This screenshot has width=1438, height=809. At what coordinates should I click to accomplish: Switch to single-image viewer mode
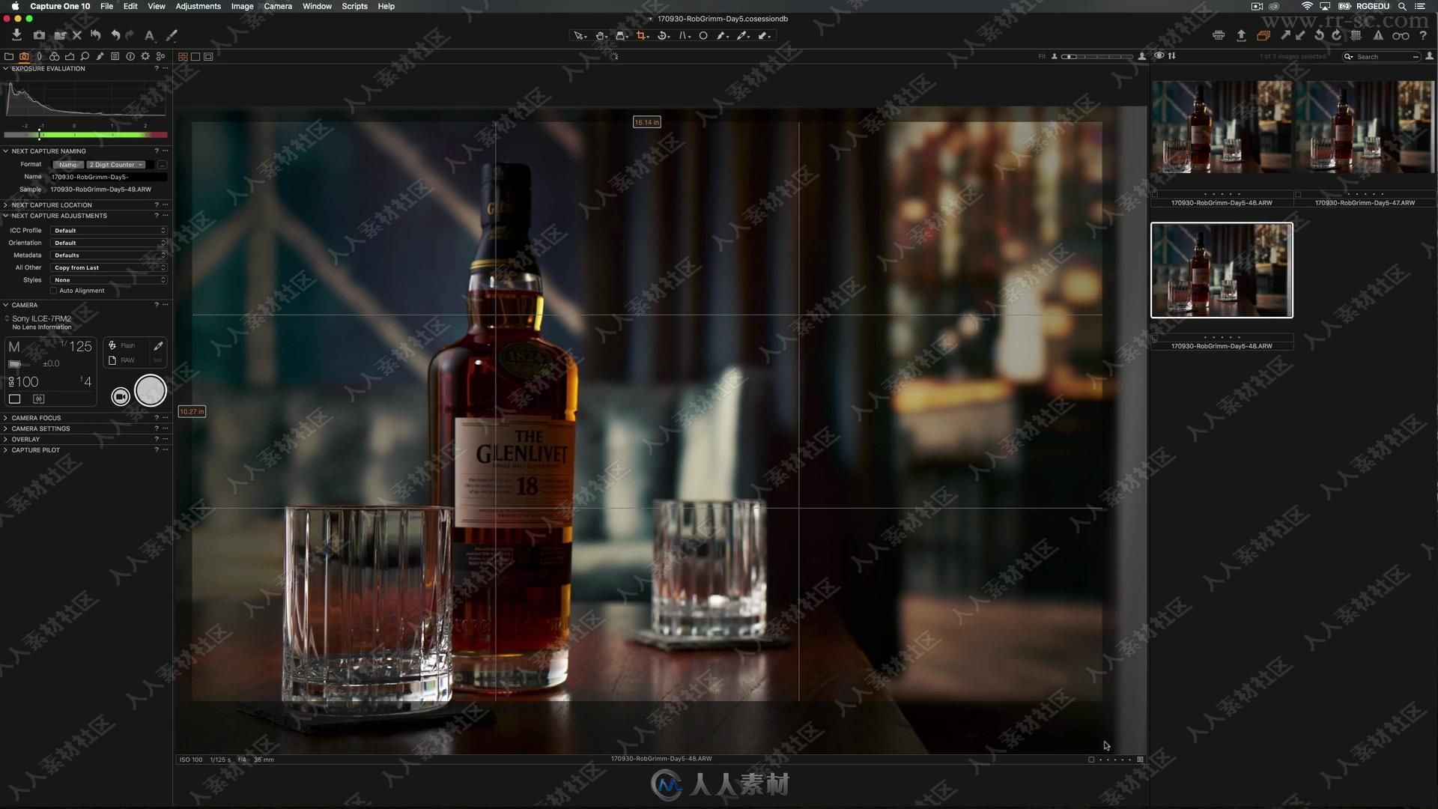coord(195,56)
